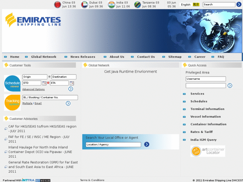Open General Rate Restoration advisory
Viewport: 243px width, 182px height.
click(x=43, y=167)
